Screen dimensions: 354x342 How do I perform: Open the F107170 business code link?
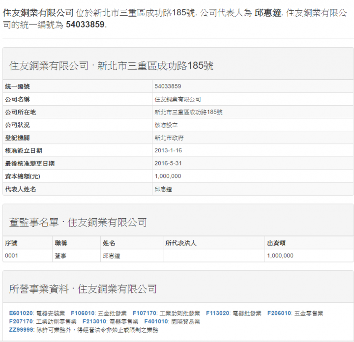[145, 313]
